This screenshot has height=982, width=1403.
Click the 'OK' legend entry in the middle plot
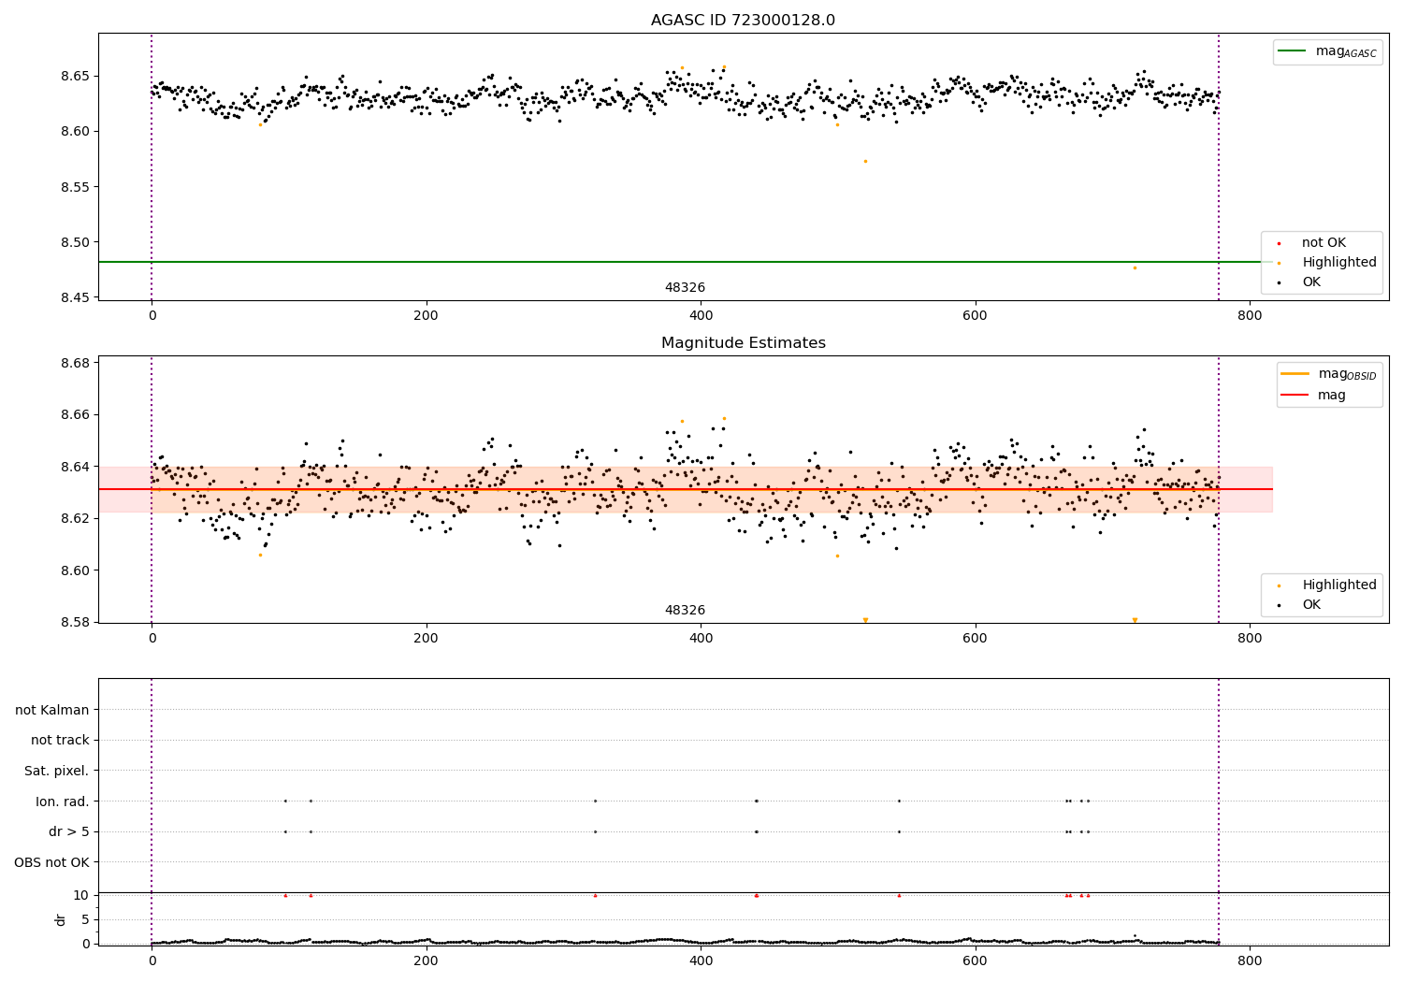(x=1311, y=605)
